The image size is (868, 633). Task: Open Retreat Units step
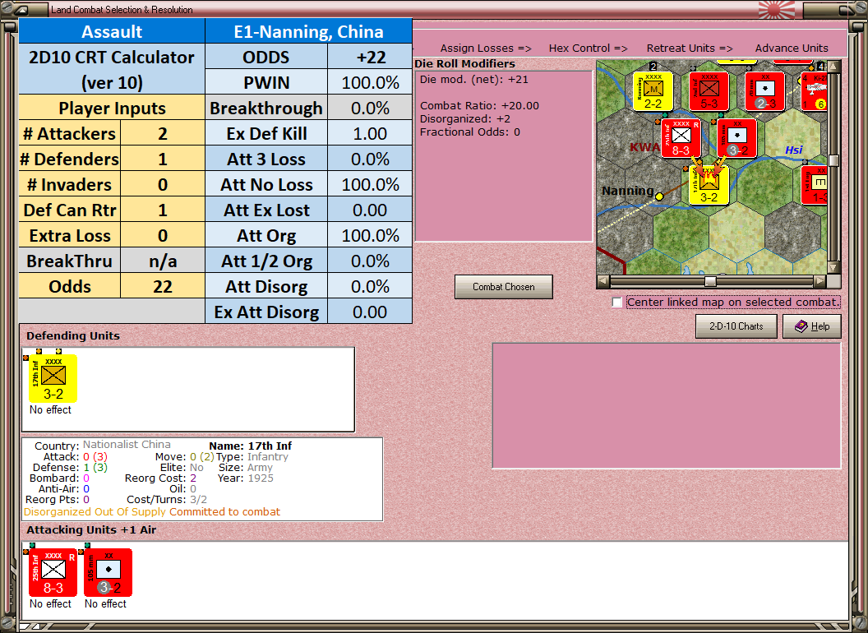(x=690, y=49)
